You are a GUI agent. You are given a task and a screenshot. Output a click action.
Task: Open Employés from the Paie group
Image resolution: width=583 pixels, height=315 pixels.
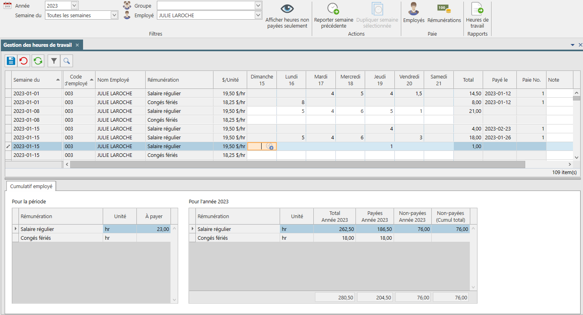(x=414, y=12)
